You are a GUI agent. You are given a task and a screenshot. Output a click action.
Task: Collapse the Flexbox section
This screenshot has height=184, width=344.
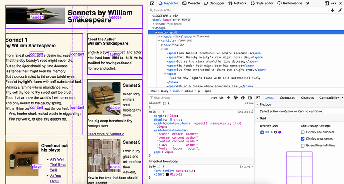pyautogui.click(x=258, y=105)
